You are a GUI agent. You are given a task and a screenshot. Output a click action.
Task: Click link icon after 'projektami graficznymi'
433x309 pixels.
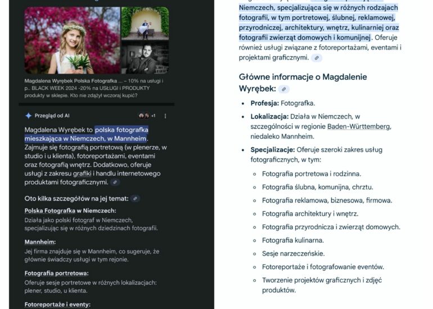click(x=317, y=58)
